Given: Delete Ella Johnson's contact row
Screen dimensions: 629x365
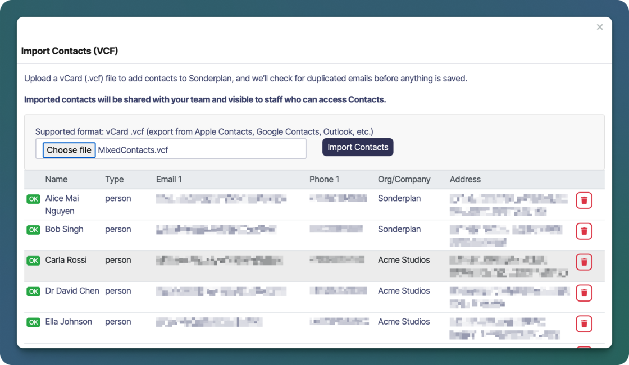Looking at the screenshot, I should click(x=584, y=323).
